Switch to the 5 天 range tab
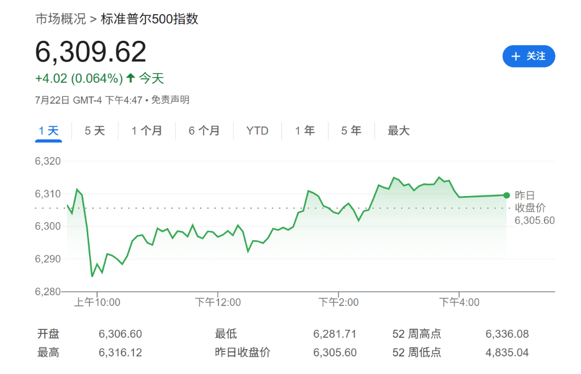The width and height of the screenshot is (581, 374). tap(95, 130)
